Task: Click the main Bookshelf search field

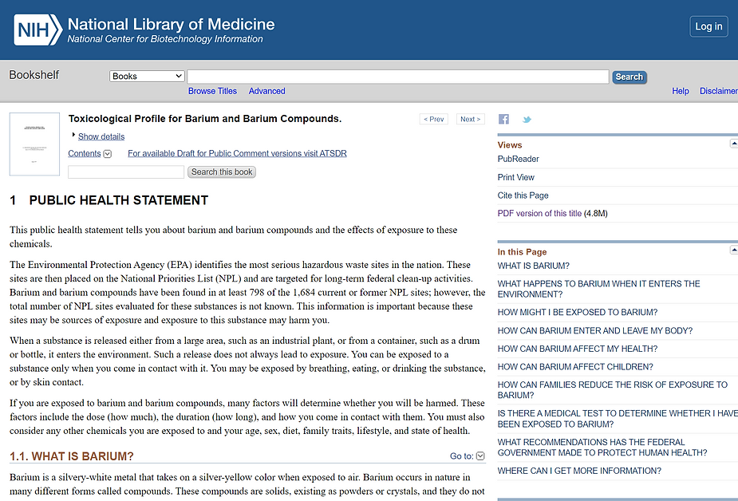Action: (x=397, y=77)
